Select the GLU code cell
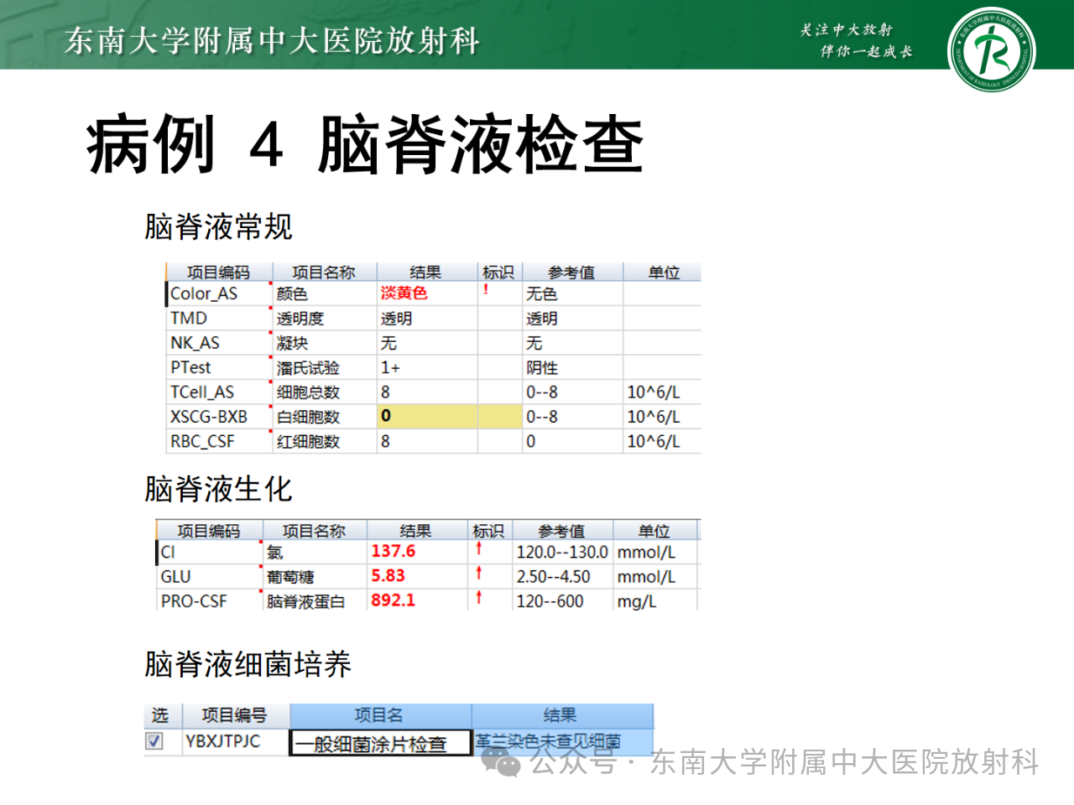This screenshot has width=1074, height=805. [x=209, y=576]
